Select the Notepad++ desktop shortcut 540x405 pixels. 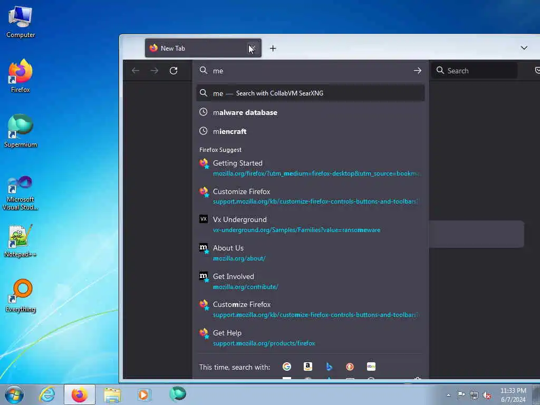point(21,241)
